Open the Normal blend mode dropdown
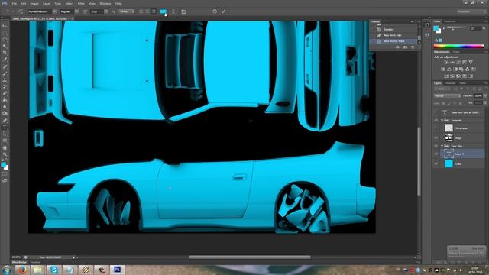Viewport: 489px width, 275px height. [x=447, y=96]
